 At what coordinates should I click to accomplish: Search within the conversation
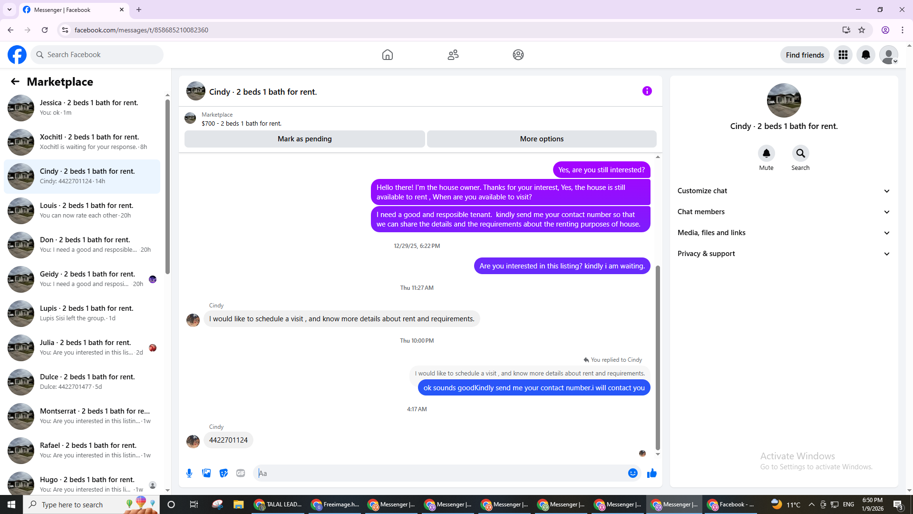(x=800, y=154)
